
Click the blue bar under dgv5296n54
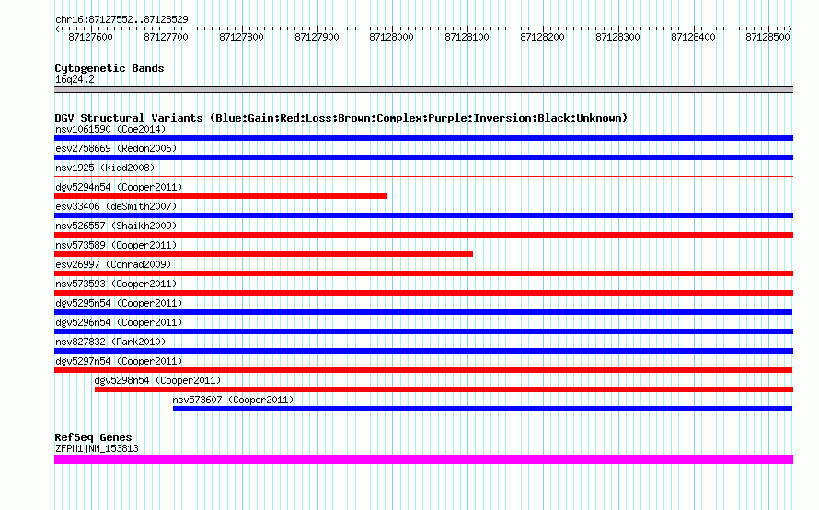423,331
